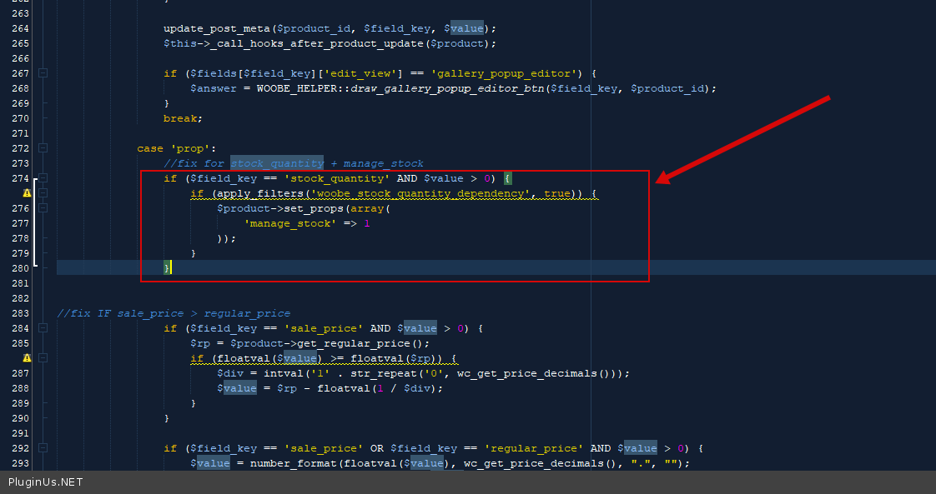Fold the apply_filters if block in the gutter
This screenshot has width=936, height=494.
click(x=43, y=193)
